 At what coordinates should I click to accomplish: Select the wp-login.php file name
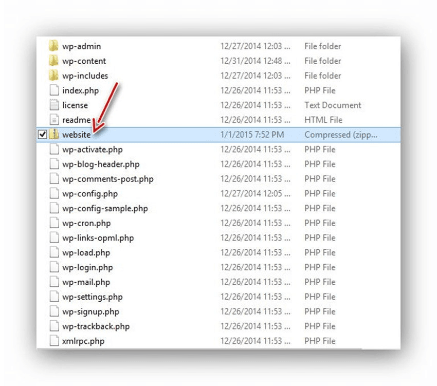(x=87, y=268)
